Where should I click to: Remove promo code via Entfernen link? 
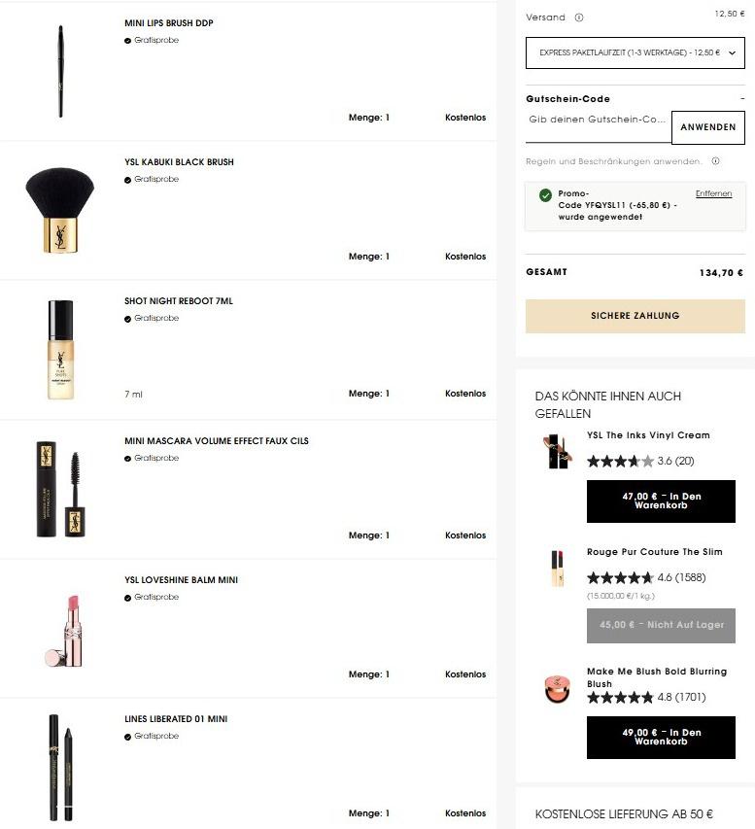(713, 193)
